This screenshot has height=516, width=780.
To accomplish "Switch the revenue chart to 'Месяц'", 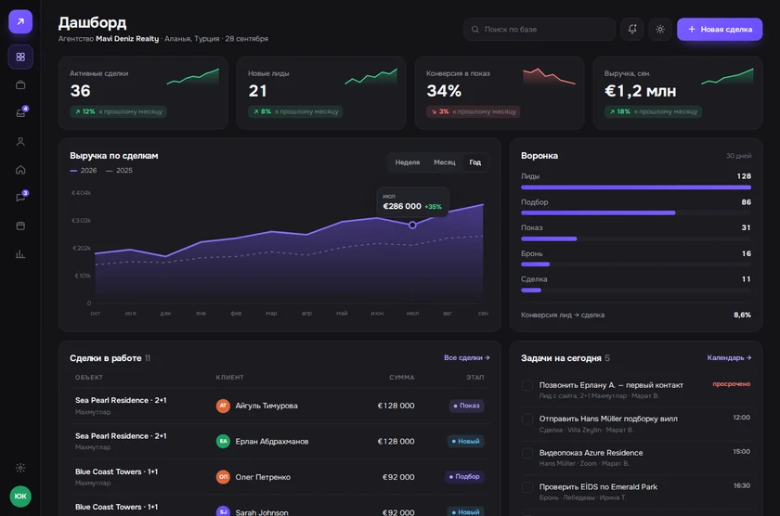I will [x=444, y=162].
